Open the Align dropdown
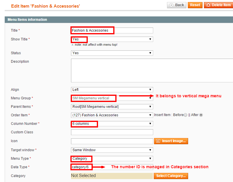The image size is (233, 182). coord(112,90)
